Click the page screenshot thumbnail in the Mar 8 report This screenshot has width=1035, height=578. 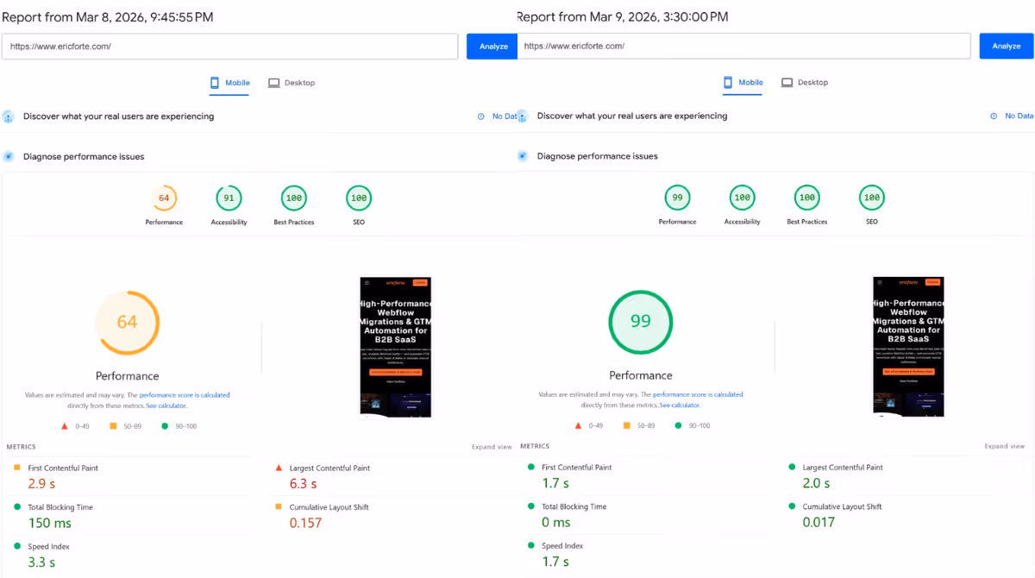[395, 347]
